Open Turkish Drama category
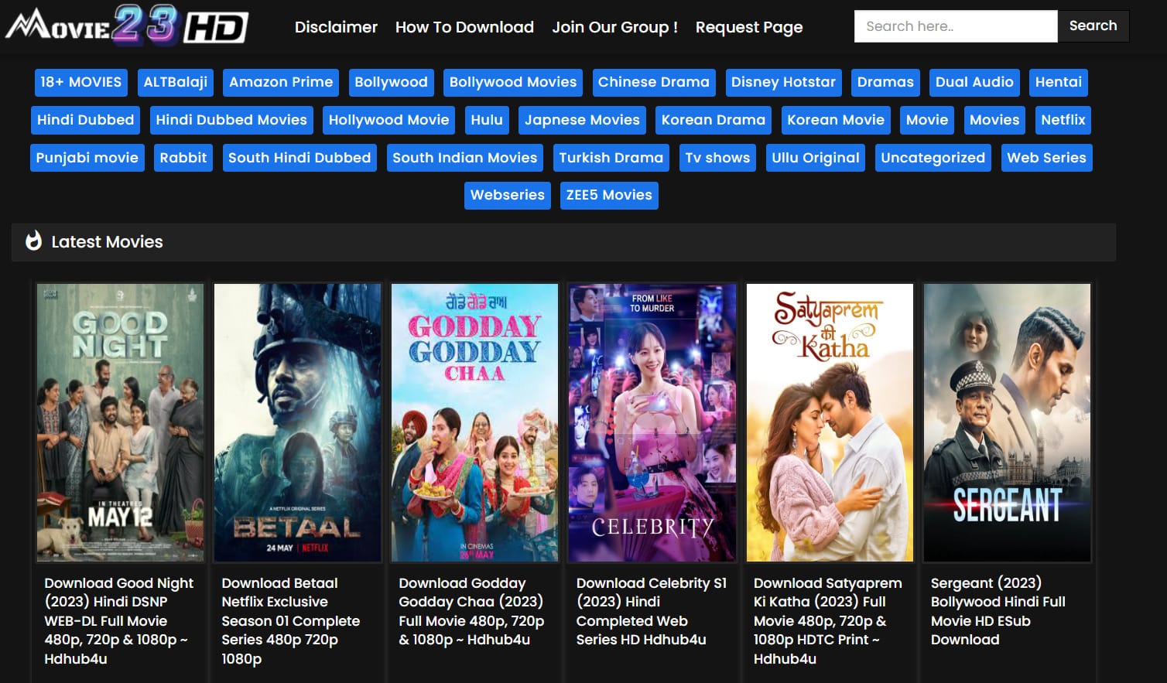Viewport: 1167px width, 683px height. click(611, 158)
